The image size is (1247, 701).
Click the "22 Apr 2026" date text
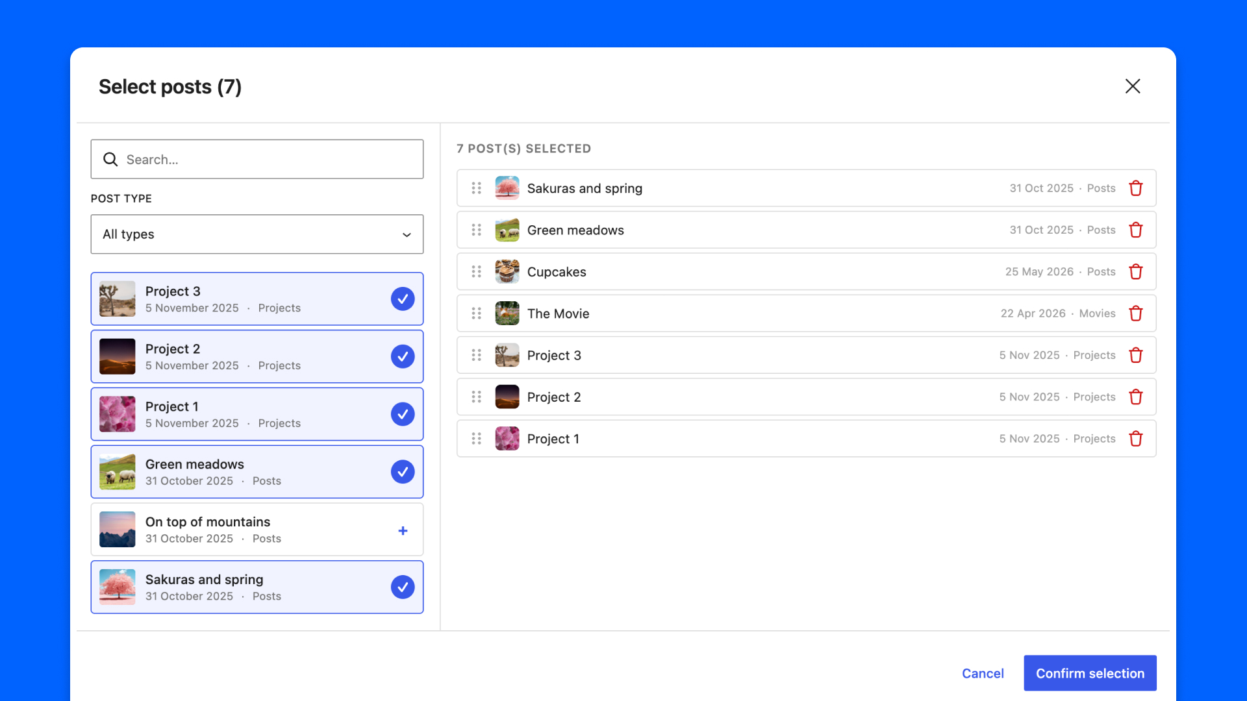coord(1033,314)
